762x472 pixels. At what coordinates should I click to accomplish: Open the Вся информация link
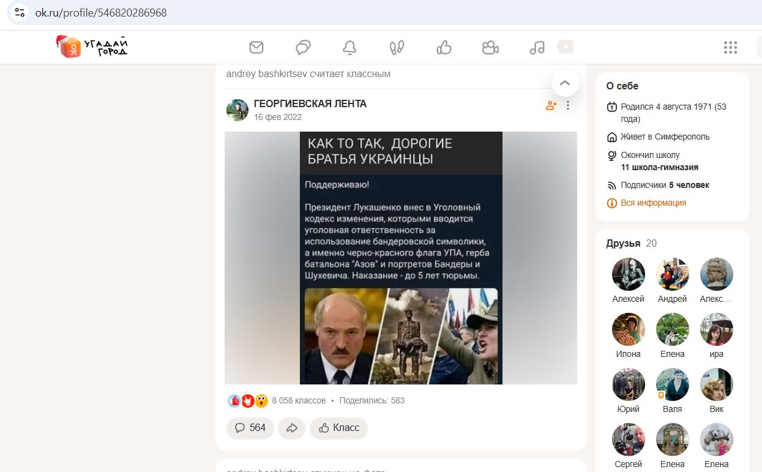pos(653,203)
